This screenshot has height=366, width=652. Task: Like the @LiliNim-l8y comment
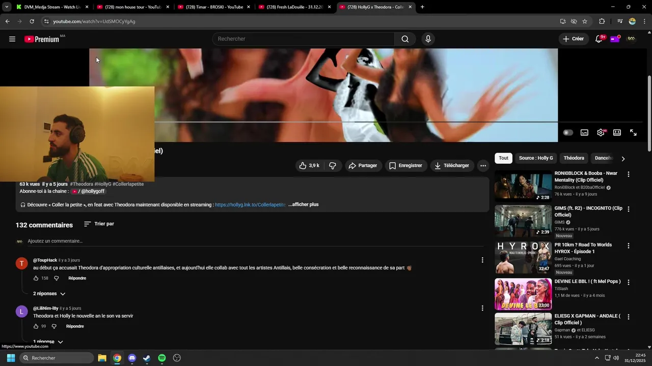pos(36,326)
